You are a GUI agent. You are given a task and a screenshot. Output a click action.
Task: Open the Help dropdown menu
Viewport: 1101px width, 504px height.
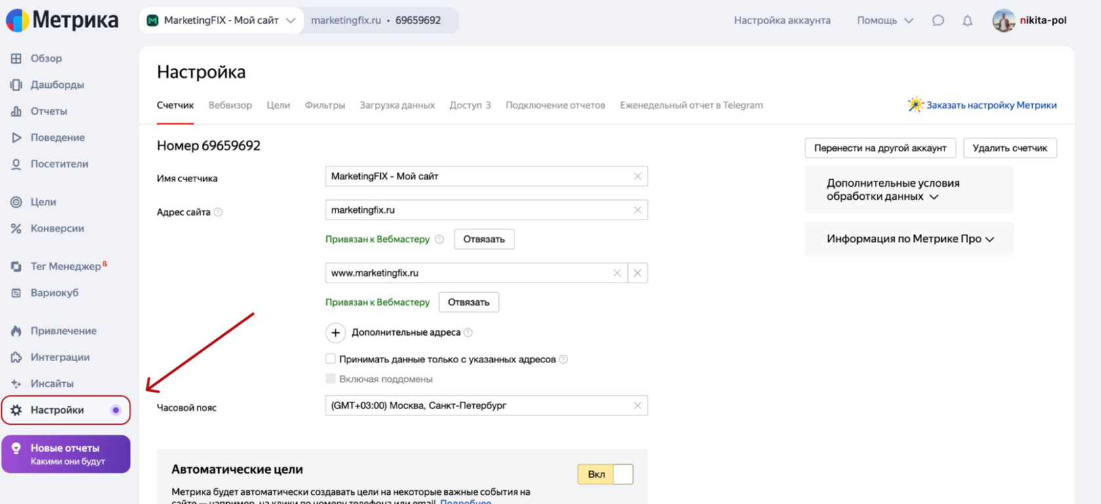[x=884, y=20]
